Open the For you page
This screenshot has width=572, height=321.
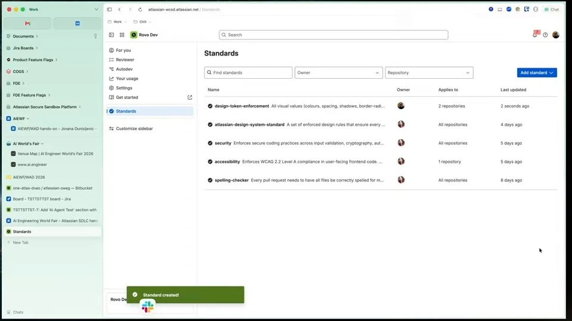point(123,50)
